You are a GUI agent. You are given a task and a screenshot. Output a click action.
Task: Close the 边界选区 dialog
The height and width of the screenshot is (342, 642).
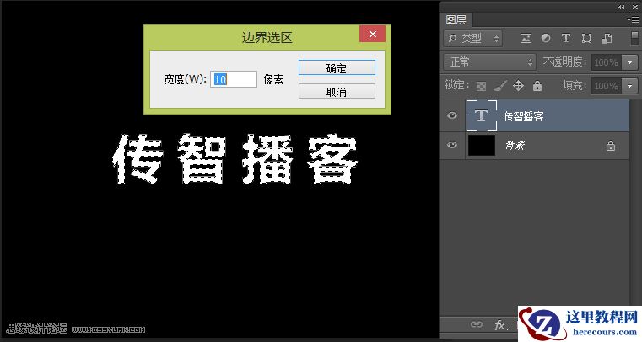coord(372,34)
